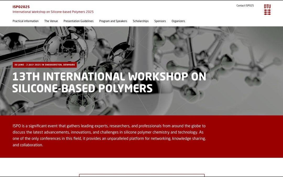Check the Scholarships page
Image resolution: width=283 pixels, height=177 pixels.
(x=141, y=21)
